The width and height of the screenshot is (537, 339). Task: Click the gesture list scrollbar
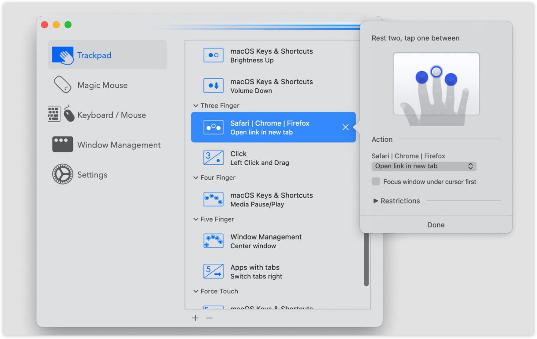366,260
